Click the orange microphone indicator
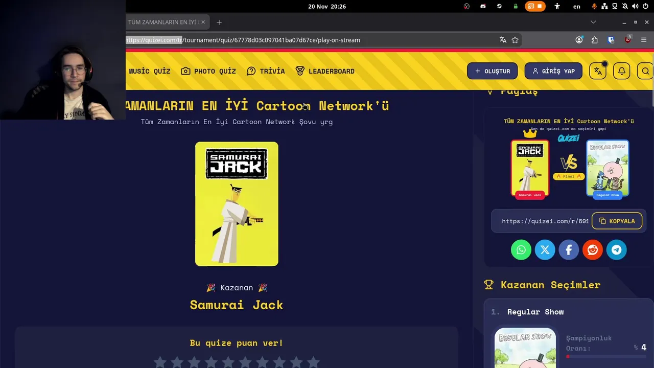The image size is (654, 368). (594, 6)
